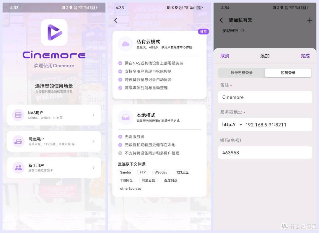The image size is (319, 233).
Task: Go back using middle screen arrow
Action: coord(116,20)
